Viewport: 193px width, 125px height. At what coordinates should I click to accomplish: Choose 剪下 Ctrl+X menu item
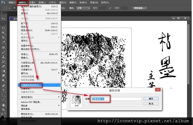(x=39, y=23)
